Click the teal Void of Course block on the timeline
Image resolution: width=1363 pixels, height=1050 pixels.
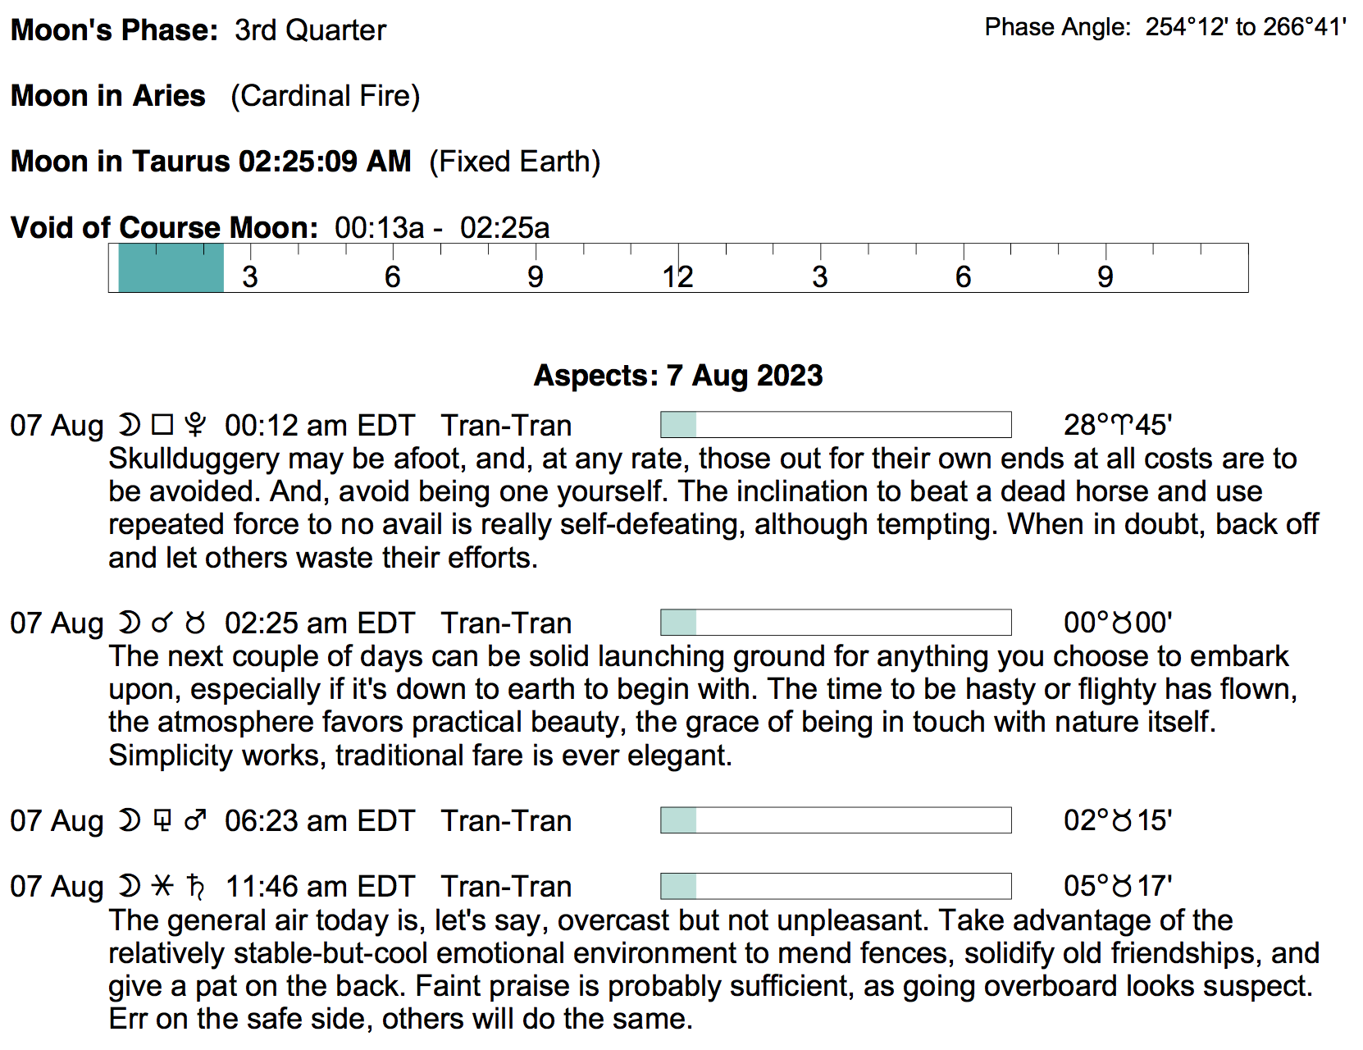[x=171, y=268]
